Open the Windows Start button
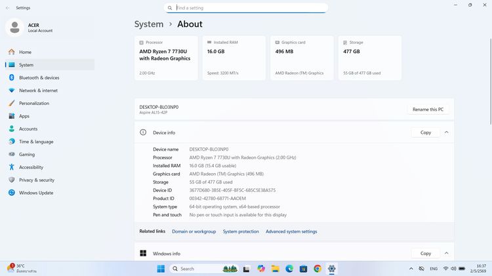The height and width of the screenshot is (276, 492). pyautogui.click(x=161, y=269)
